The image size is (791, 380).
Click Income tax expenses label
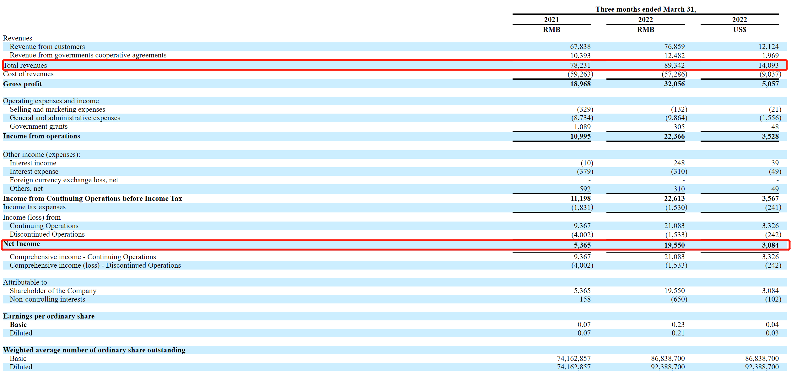click(34, 207)
